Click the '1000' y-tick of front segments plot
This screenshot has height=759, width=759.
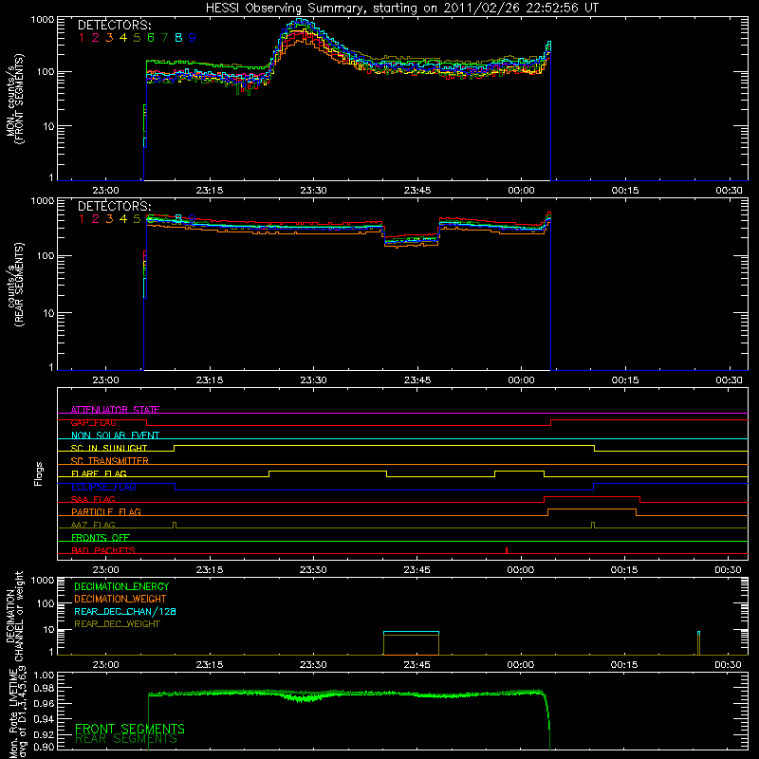point(42,20)
